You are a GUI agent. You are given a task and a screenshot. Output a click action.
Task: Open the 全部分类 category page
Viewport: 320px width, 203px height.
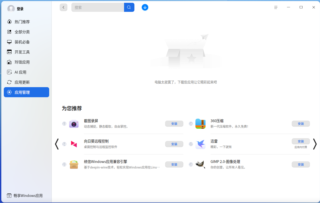26,32
